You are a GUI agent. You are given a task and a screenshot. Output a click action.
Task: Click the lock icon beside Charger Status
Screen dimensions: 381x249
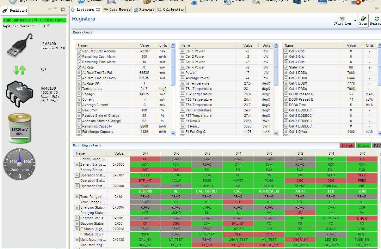(77, 218)
